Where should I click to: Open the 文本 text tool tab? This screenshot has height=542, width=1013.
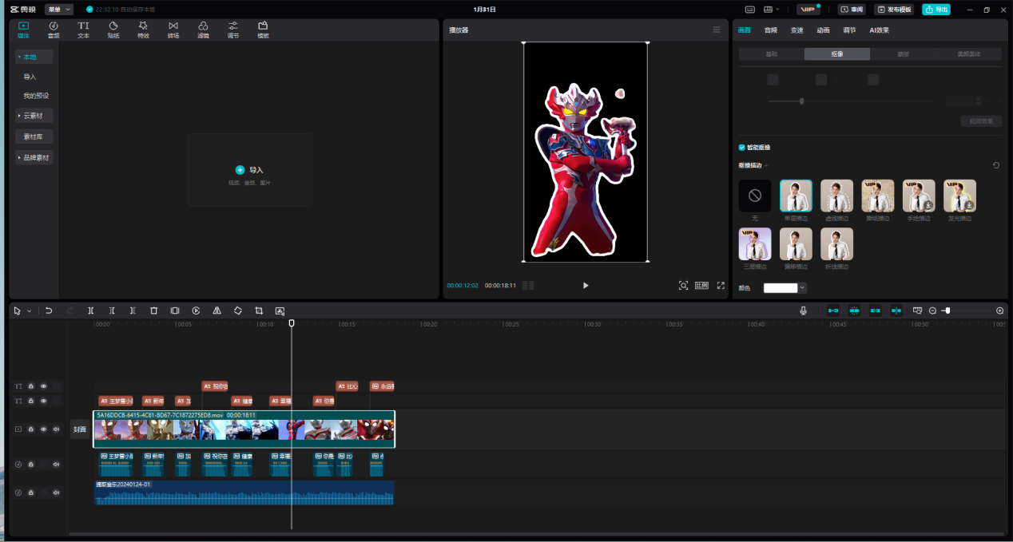click(x=83, y=30)
